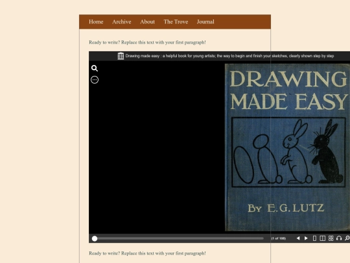This screenshot has height=263, width=350.
Task: Open the Journal menu item
Action: (205, 21)
